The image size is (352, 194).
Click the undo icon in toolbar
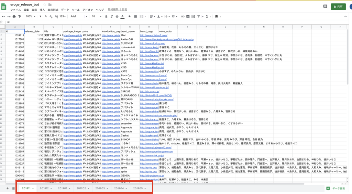click(x=3, y=16)
